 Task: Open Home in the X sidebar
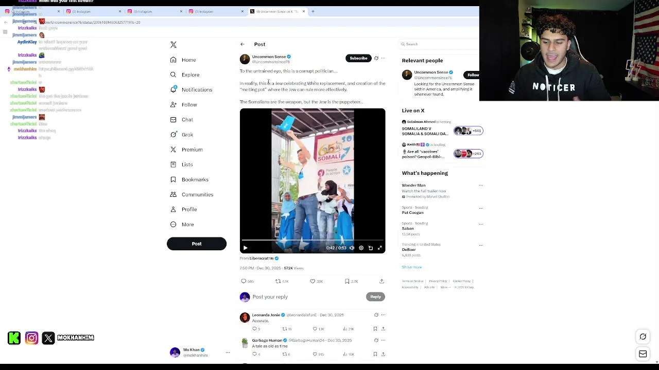[183, 60]
